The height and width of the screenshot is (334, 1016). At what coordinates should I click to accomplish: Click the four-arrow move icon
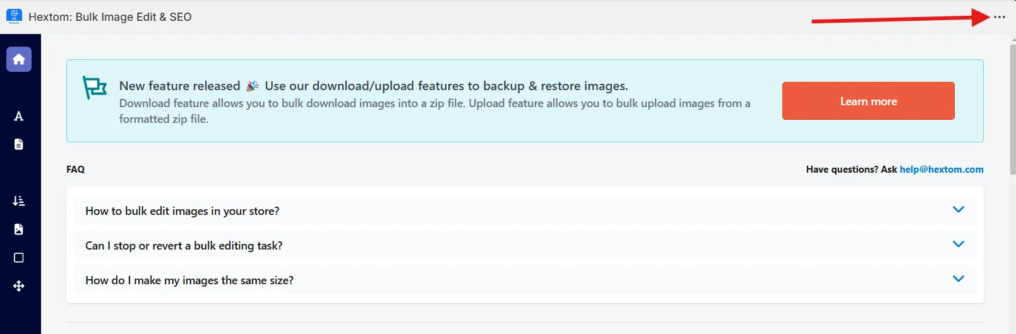(x=19, y=286)
